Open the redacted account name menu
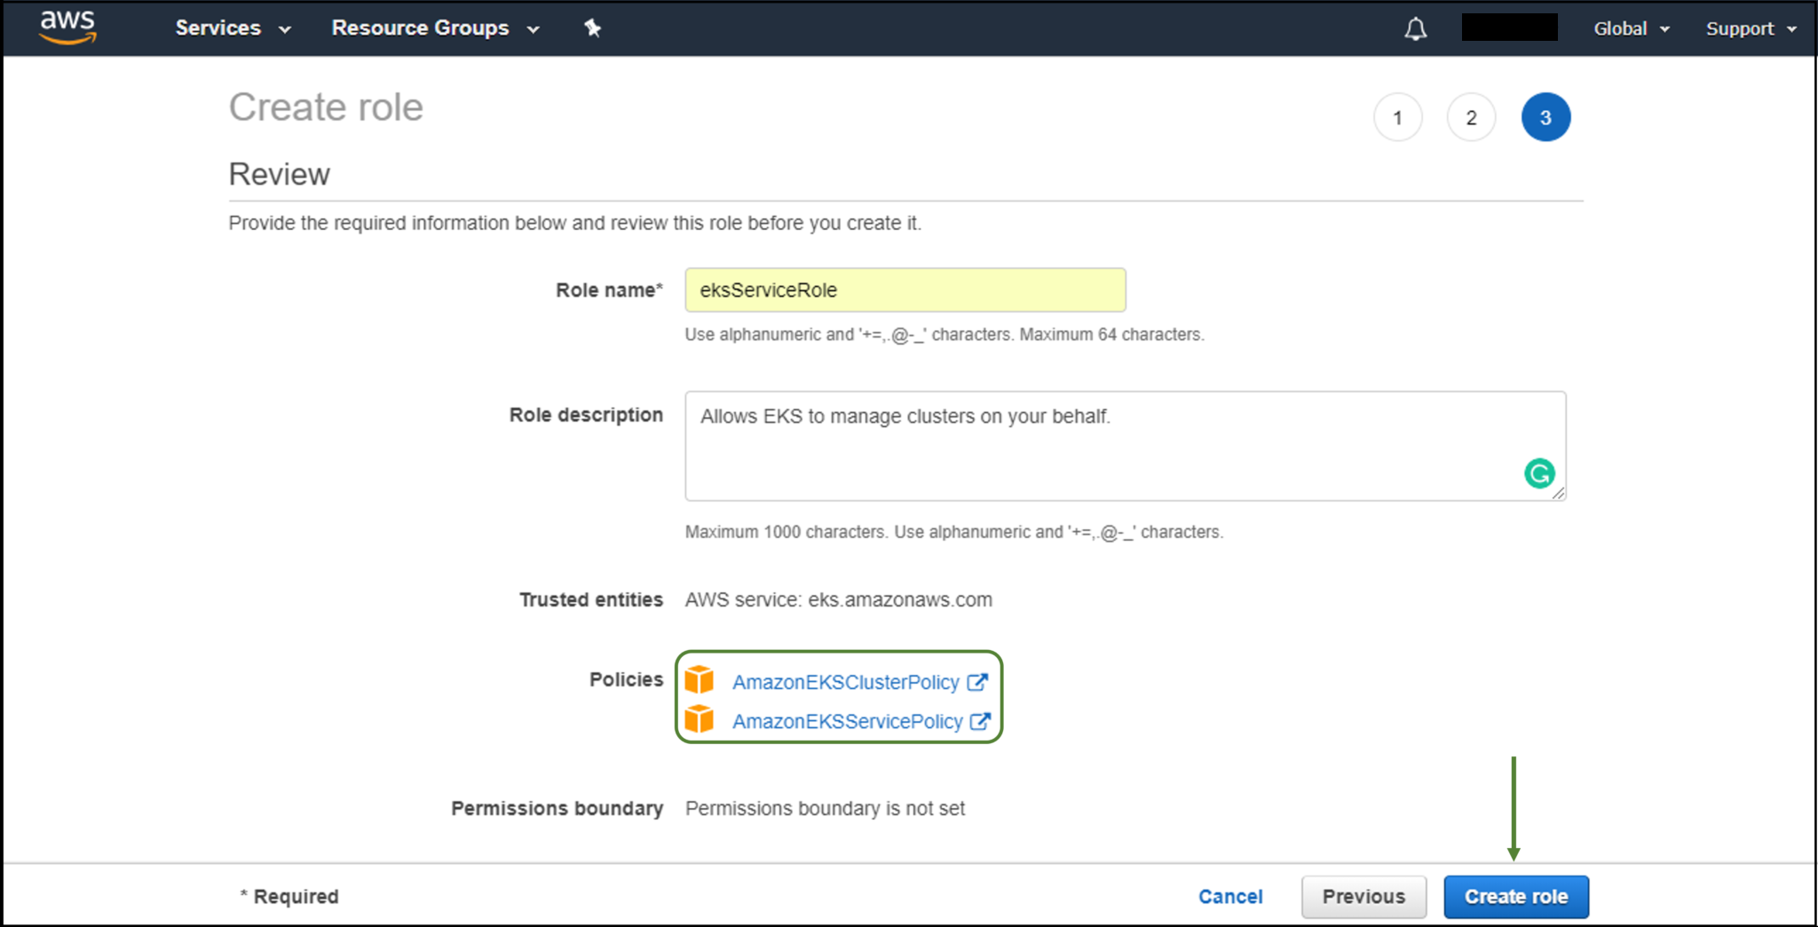1818x927 pixels. click(1509, 28)
